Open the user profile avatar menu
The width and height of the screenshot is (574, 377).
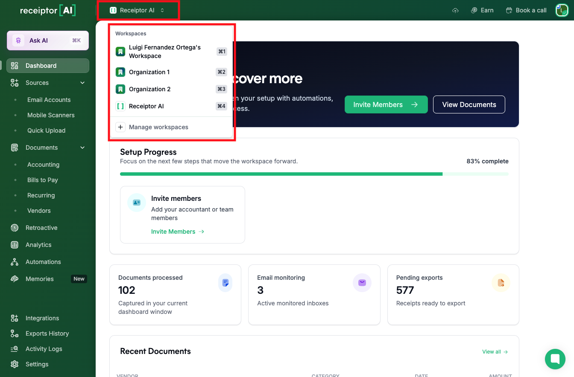point(562,10)
